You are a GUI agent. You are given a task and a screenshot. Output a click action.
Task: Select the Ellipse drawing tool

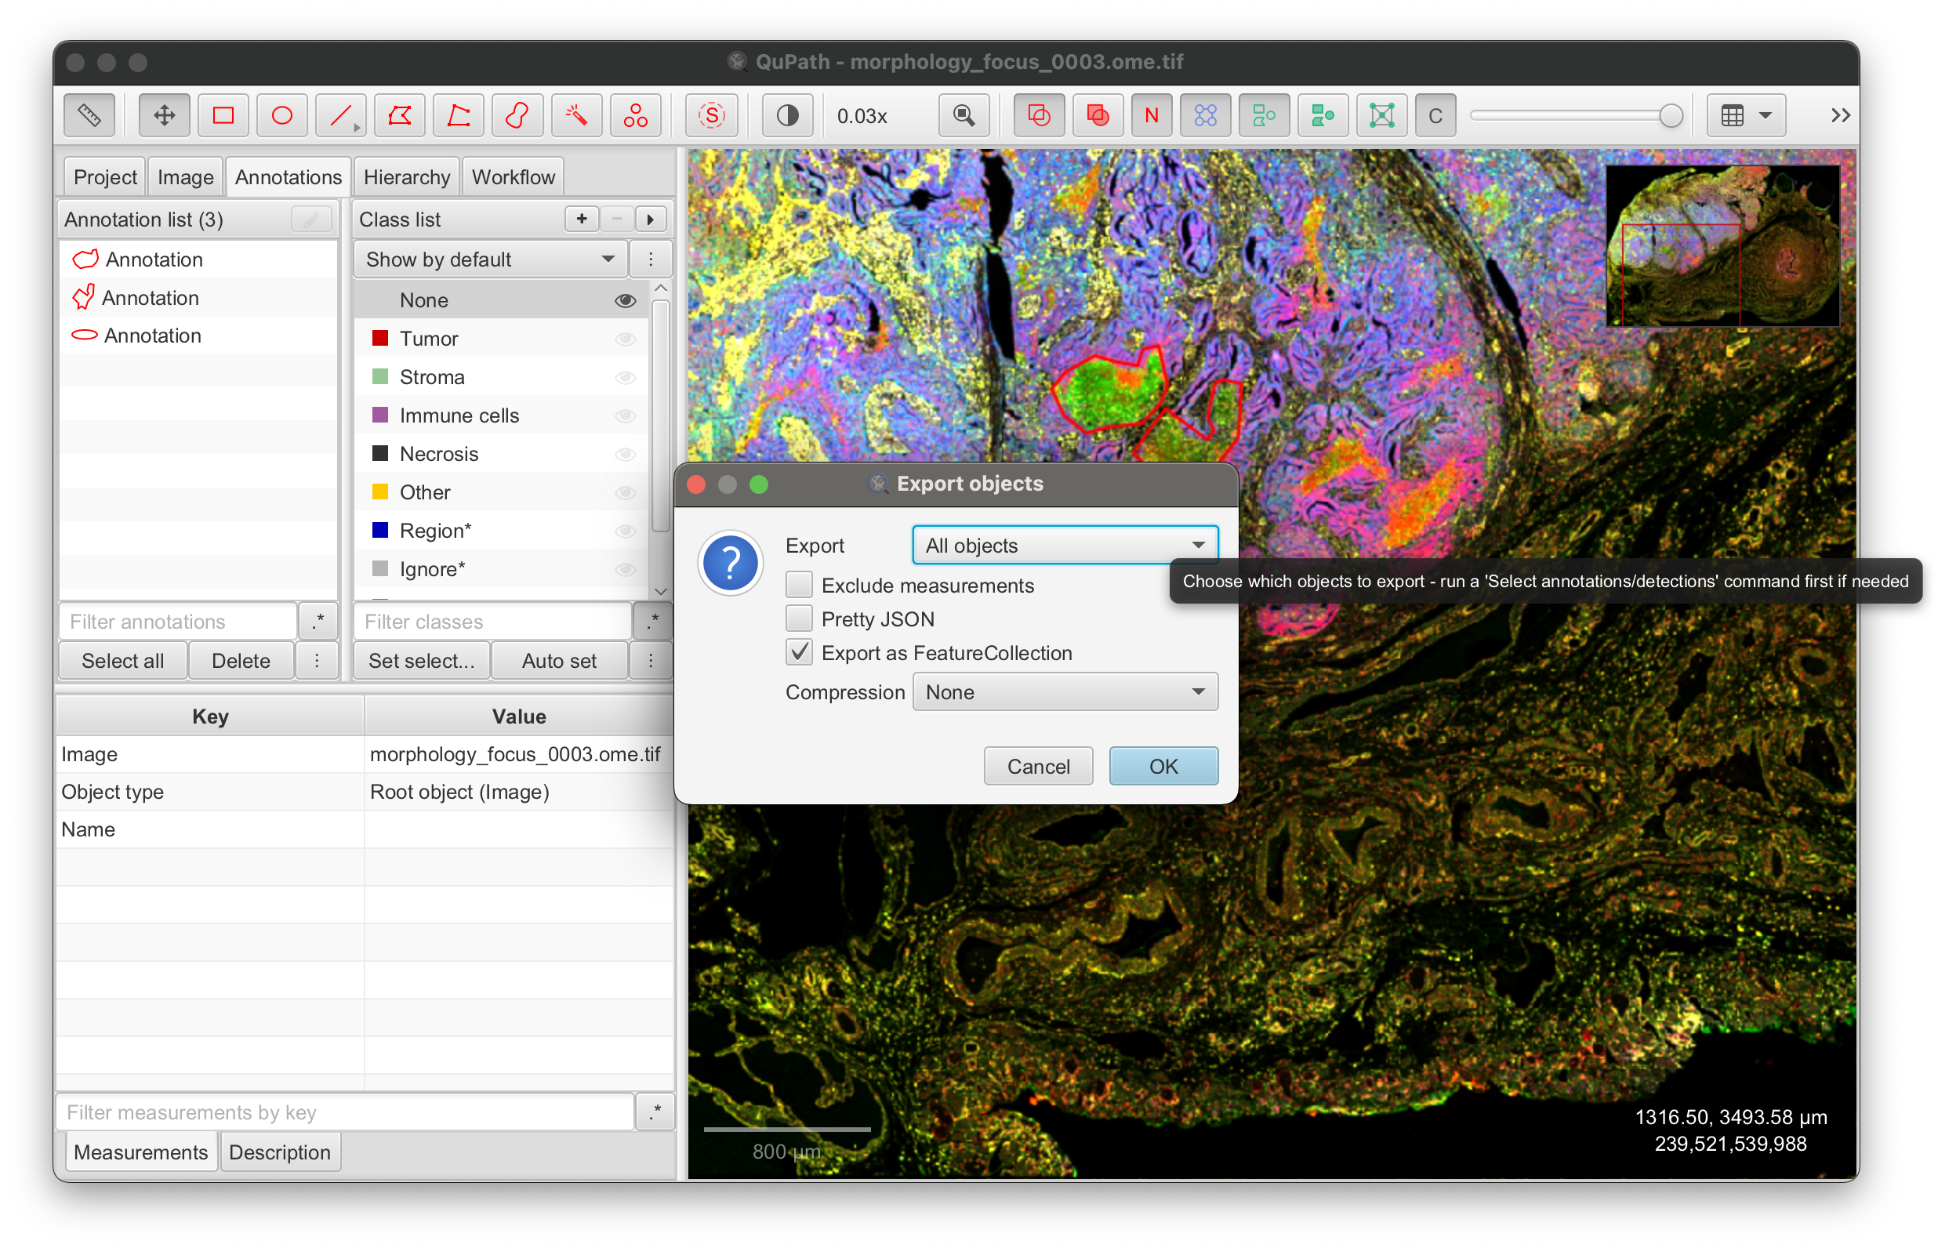[282, 116]
